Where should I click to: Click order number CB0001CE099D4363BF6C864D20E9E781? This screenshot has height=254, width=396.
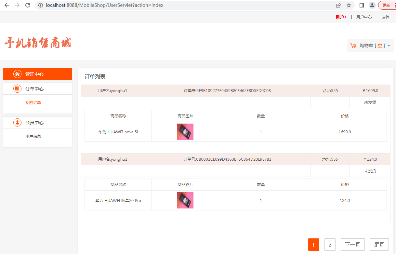click(227, 159)
